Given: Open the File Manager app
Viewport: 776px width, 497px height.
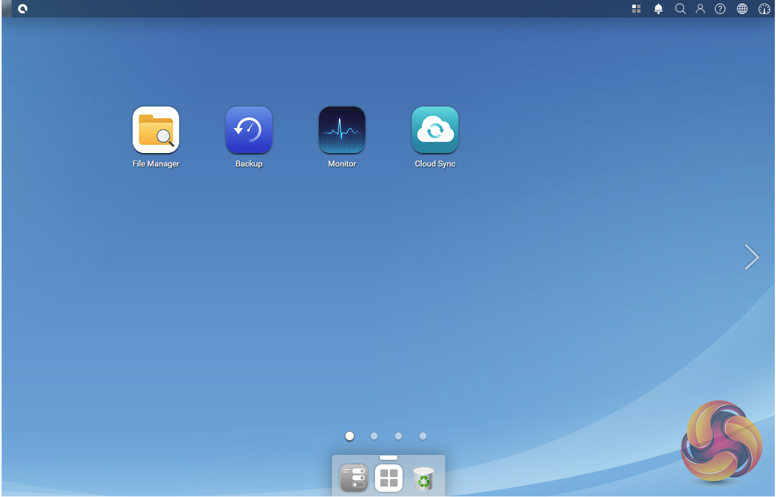Looking at the screenshot, I should click(156, 130).
